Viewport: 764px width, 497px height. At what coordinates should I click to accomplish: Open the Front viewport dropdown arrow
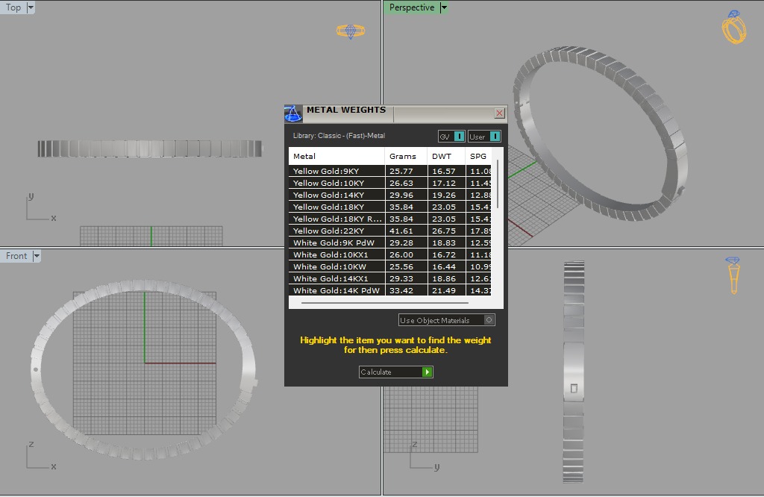[x=37, y=256]
